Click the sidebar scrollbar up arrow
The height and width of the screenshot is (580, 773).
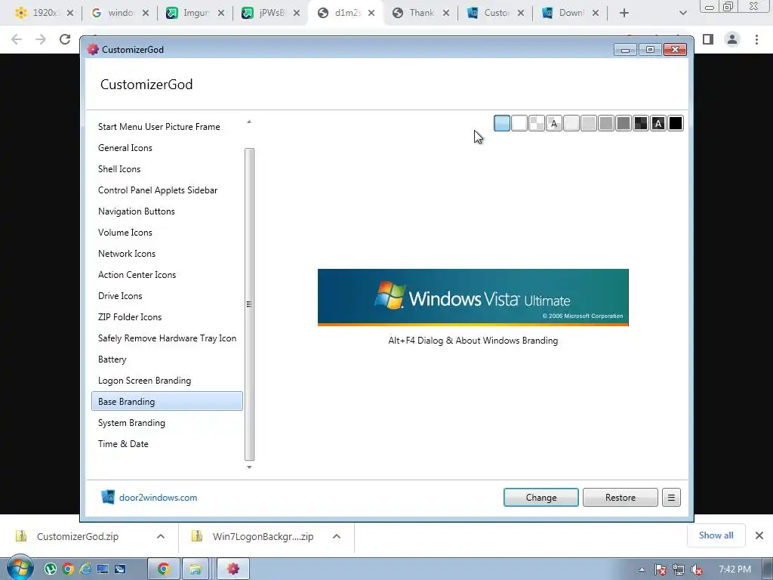[249, 122]
